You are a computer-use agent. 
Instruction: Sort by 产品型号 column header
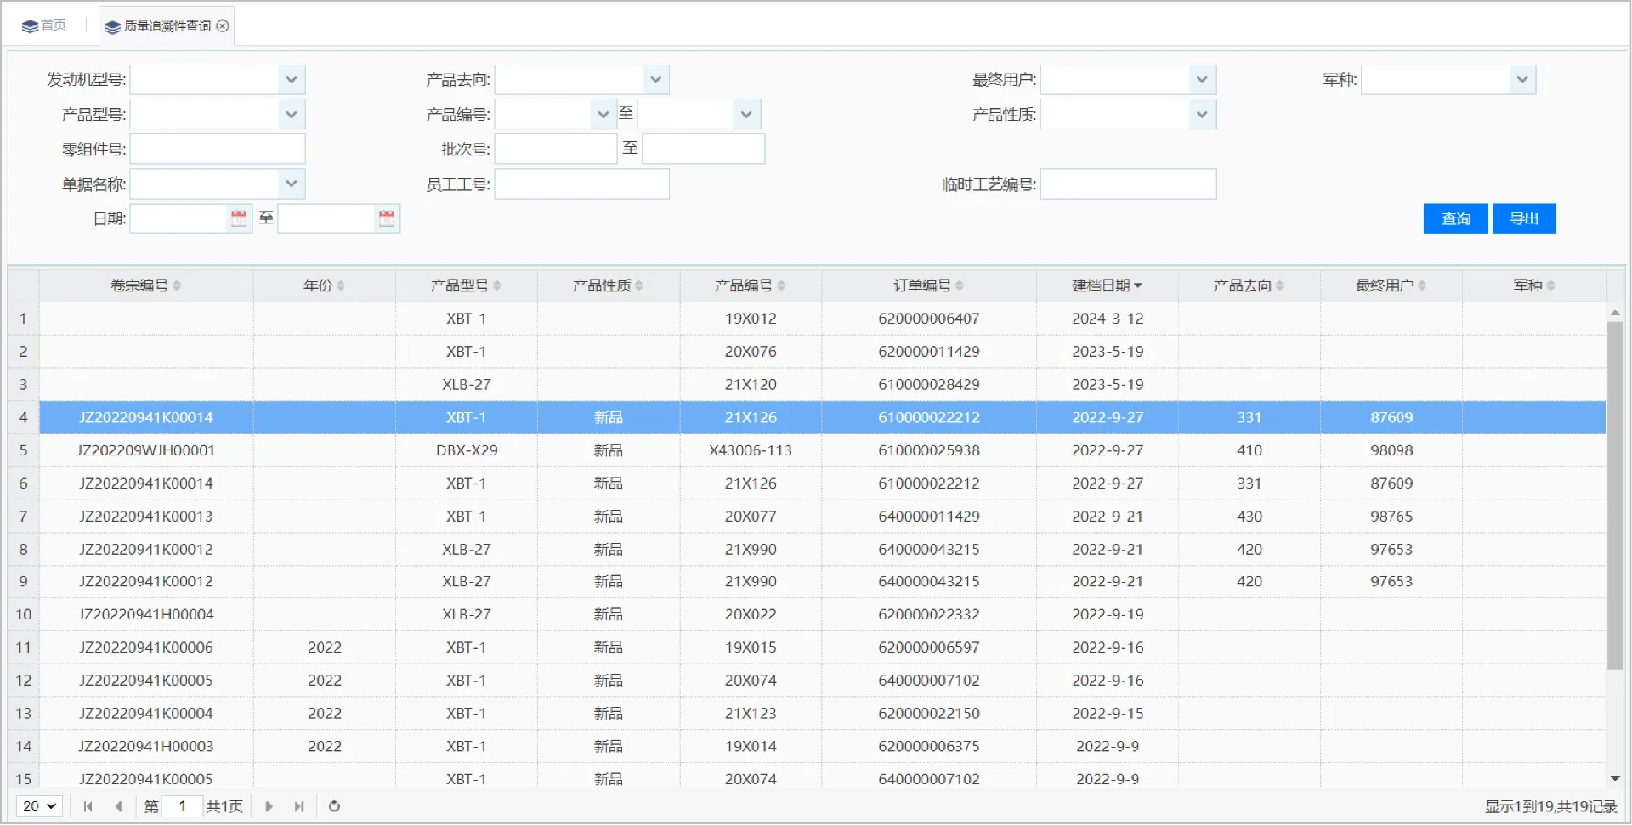466,285
